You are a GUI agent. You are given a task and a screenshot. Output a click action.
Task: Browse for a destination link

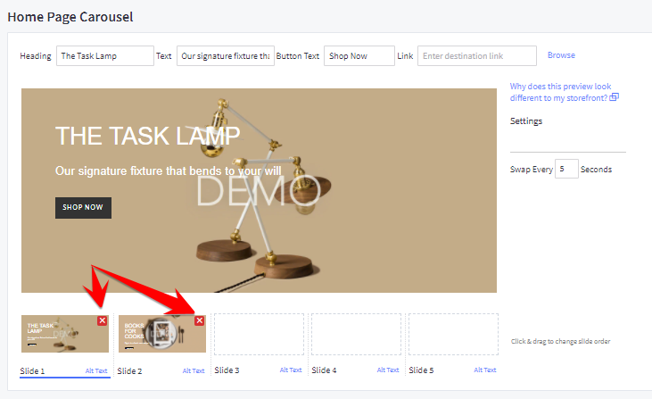pyautogui.click(x=561, y=55)
